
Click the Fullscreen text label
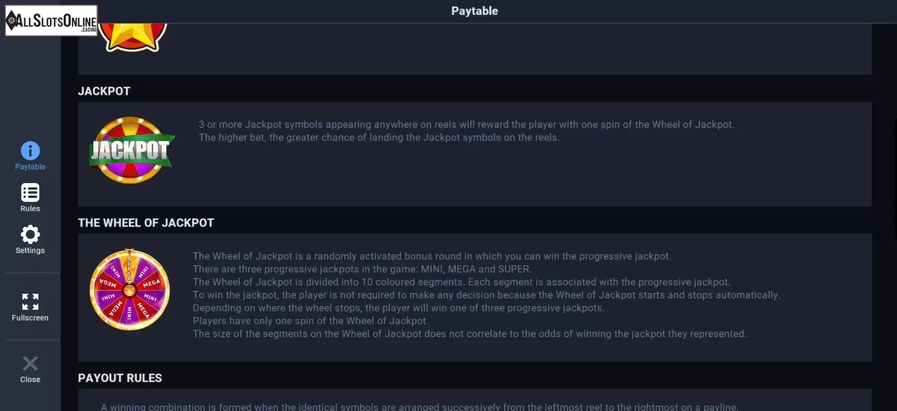tap(30, 318)
